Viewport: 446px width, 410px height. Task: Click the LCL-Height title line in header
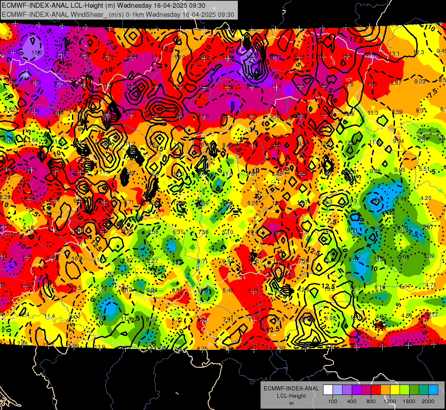tap(103, 5)
